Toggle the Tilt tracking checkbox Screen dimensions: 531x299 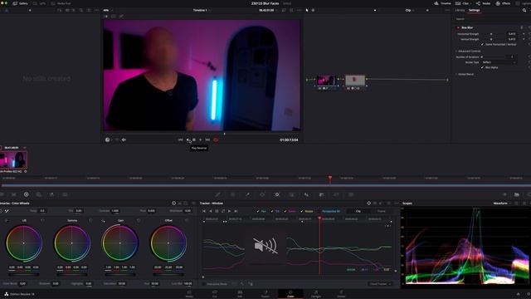tap(272, 211)
